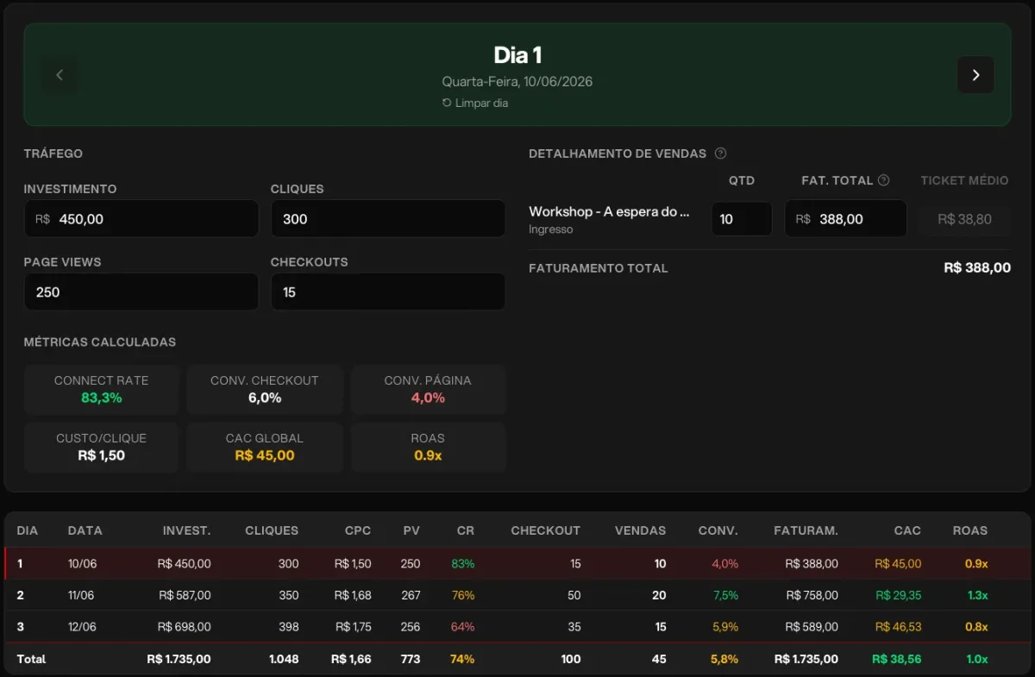The image size is (1035, 677).
Task: Edit the Checkouts input value
Action: point(388,292)
